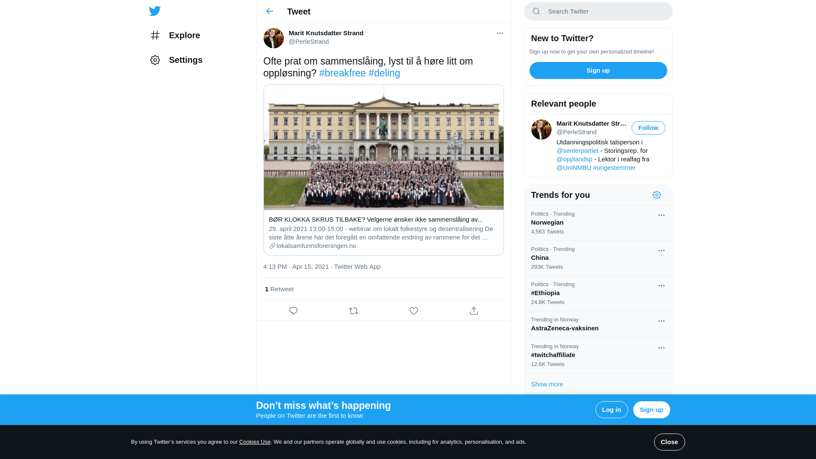The width and height of the screenshot is (816, 459).
Task: Open the Explore page
Action: click(175, 35)
